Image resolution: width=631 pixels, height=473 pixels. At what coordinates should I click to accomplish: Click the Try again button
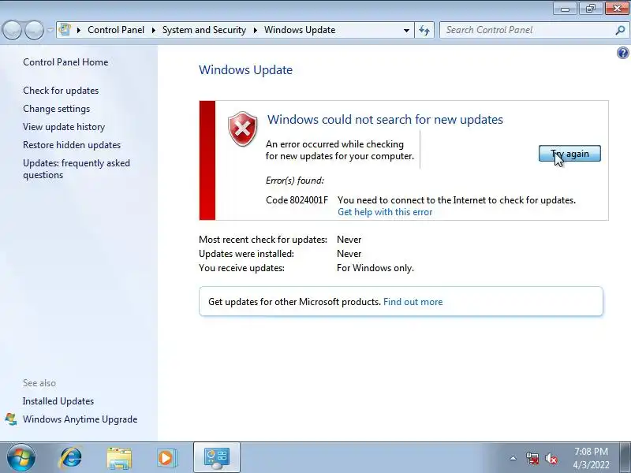(569, 154)
